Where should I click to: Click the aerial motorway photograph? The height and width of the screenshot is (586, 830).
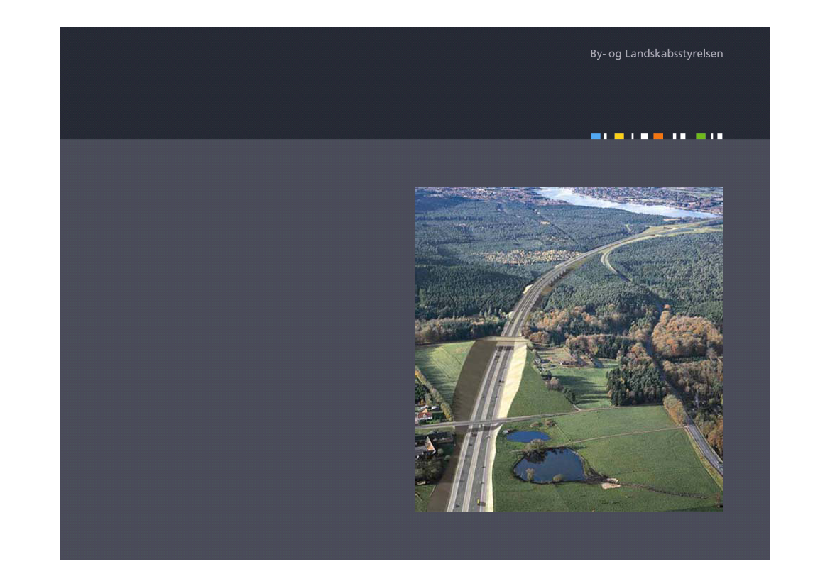pyautogui.click(x=569, y=349)
